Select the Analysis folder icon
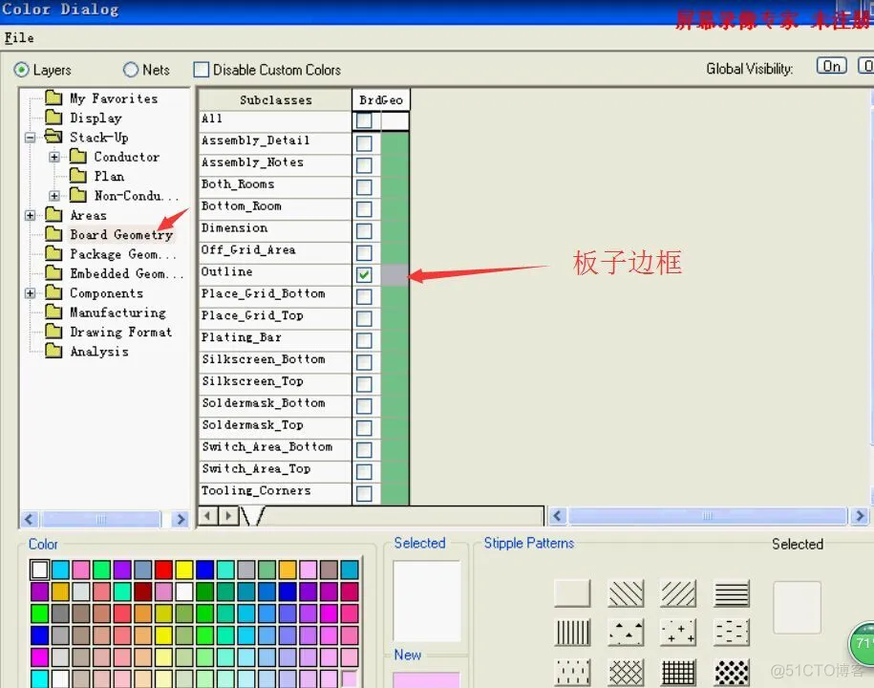 pyautogui.click(x=54, y=352)
